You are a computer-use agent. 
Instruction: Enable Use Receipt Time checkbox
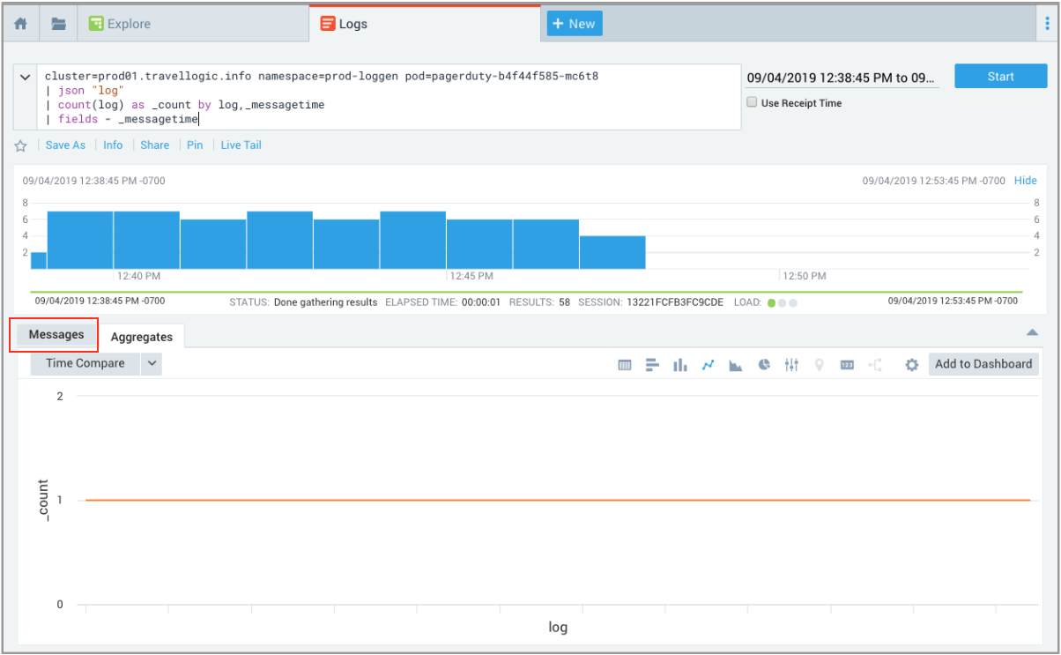click(x=752, y=103)
